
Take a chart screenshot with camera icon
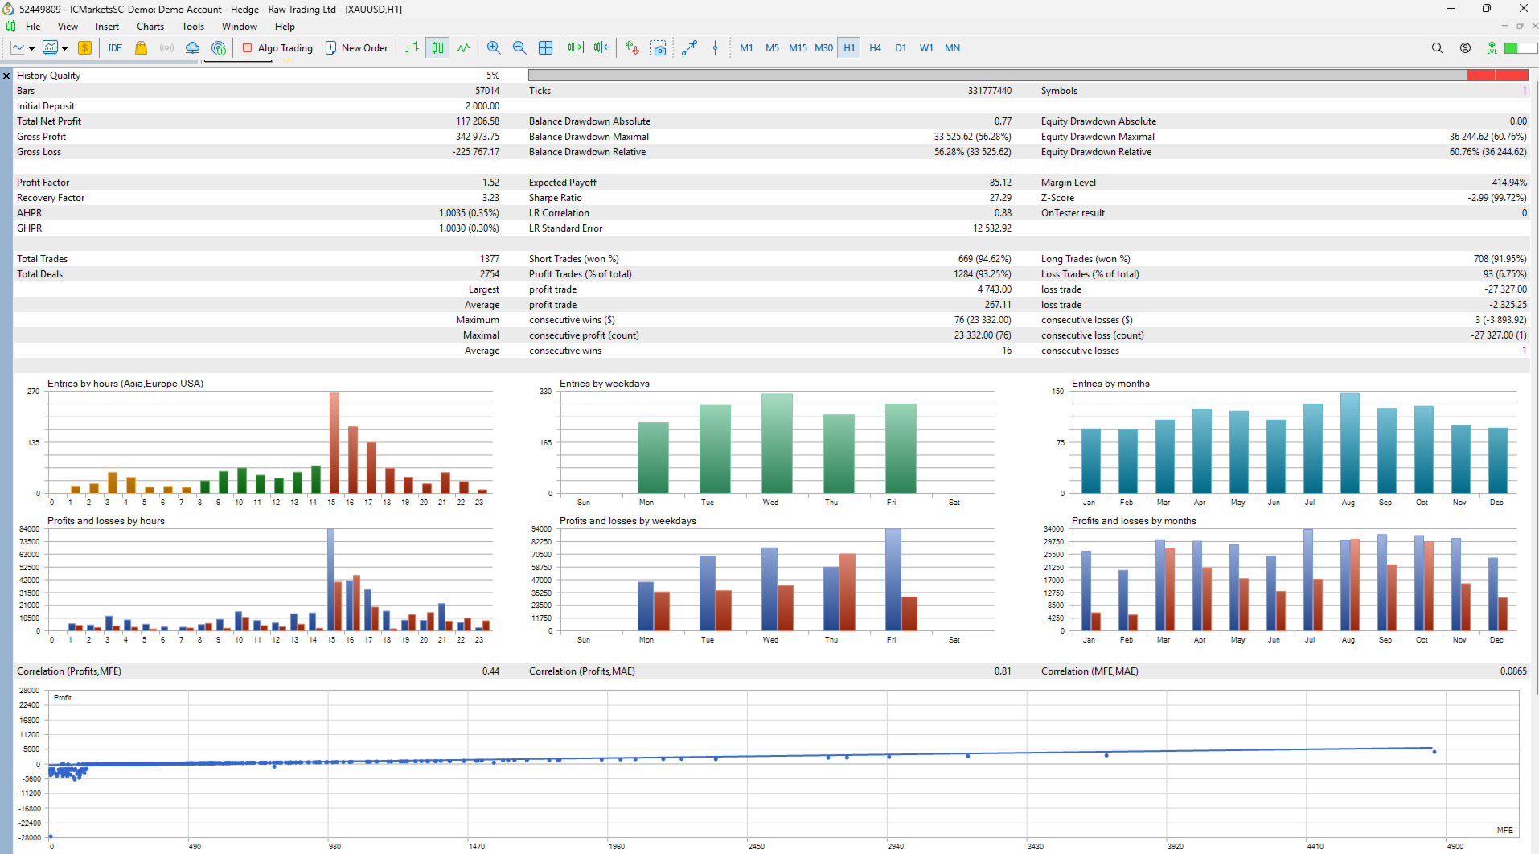[659, 48]
